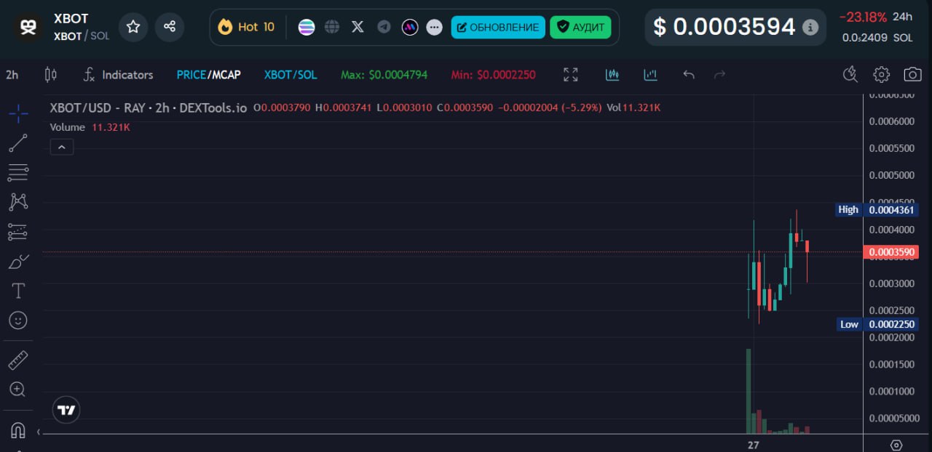Select the brush drawing tool

tap(18, 262)
